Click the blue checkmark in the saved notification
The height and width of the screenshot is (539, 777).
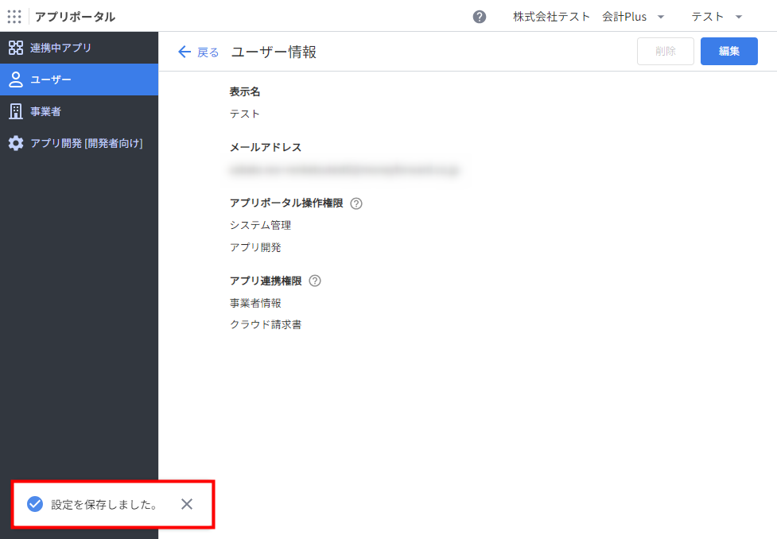35,504
